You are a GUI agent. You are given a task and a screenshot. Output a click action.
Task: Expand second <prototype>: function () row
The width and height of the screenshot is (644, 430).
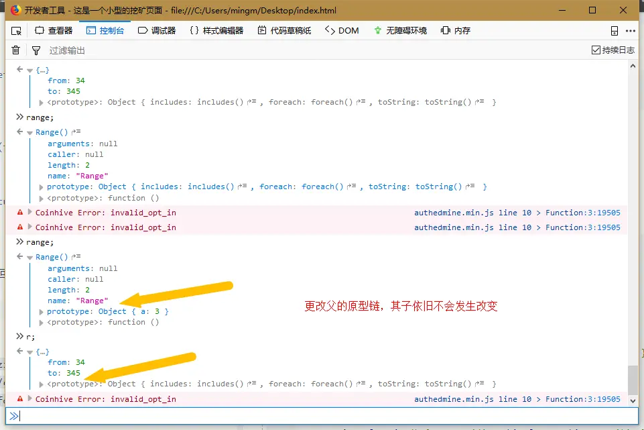[41, 323]
